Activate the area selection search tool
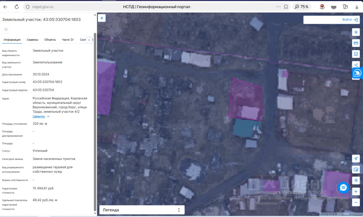 [x=356, y=54]
